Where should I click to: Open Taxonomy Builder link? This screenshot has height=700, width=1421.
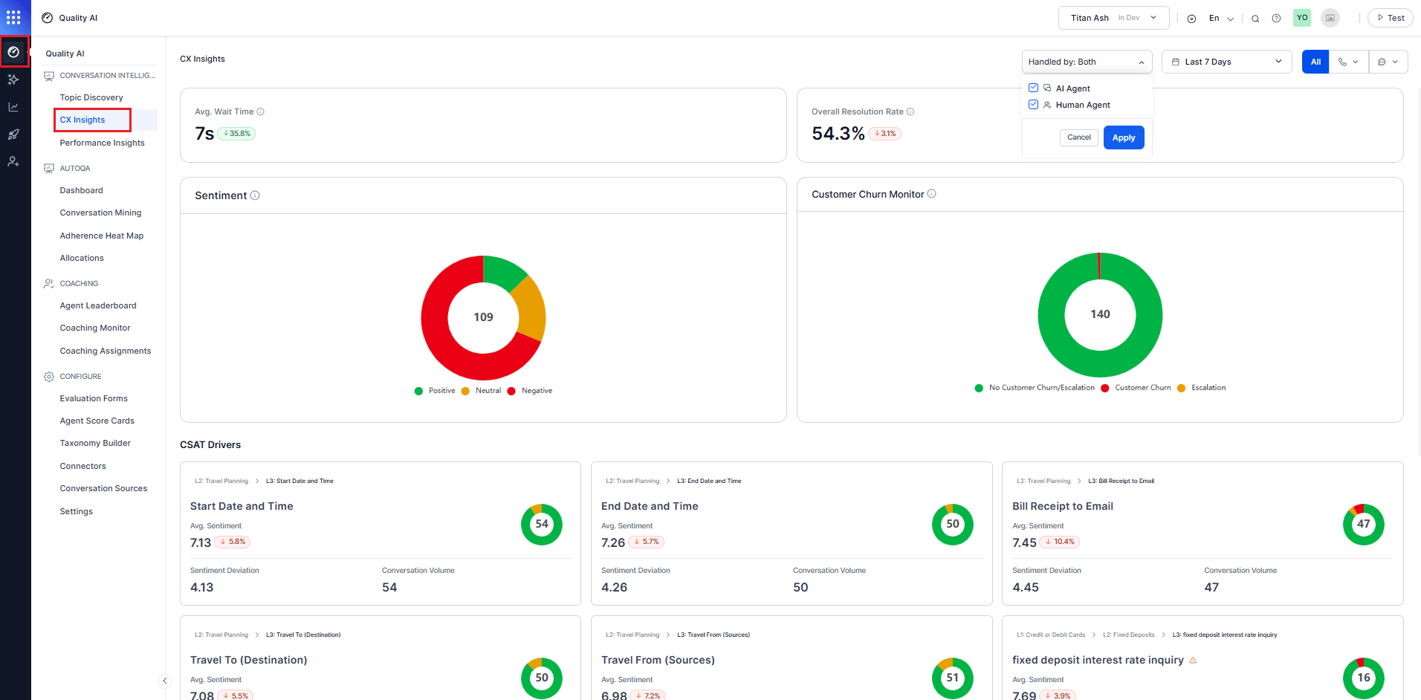(x=95, y=443)
